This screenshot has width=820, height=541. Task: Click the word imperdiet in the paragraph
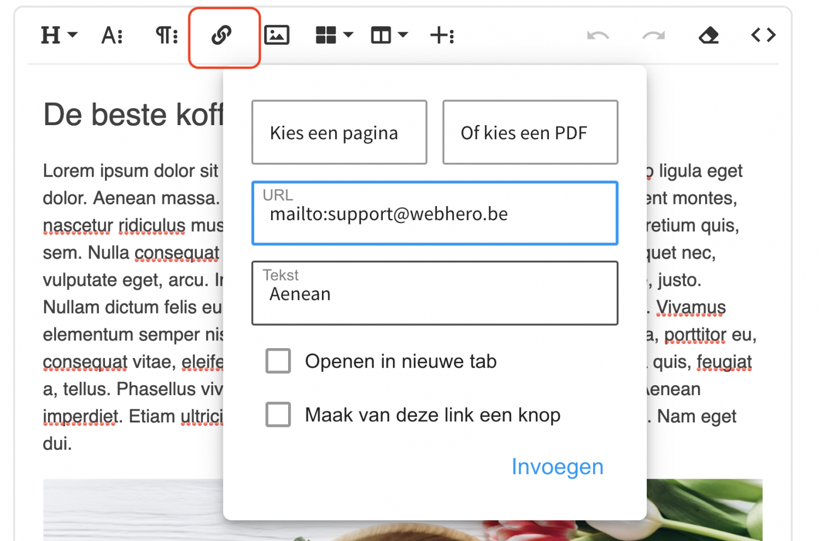[81, 417]
